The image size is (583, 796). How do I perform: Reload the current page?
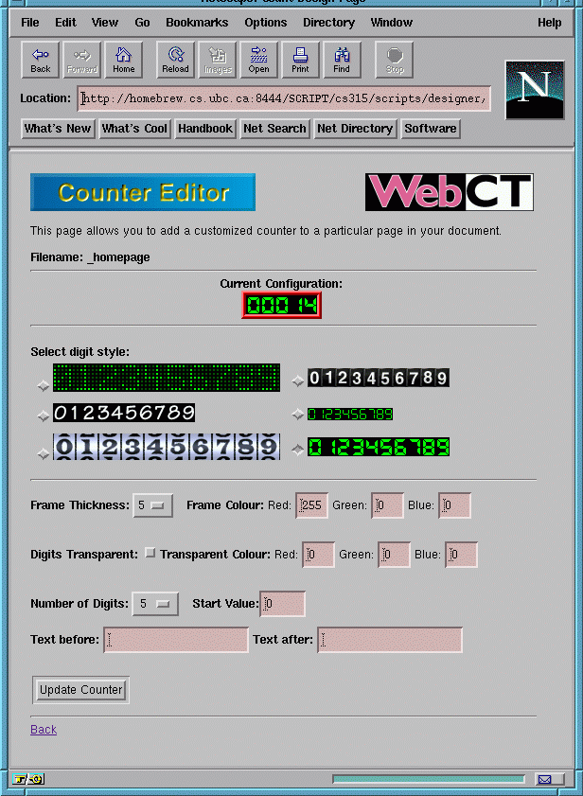175,61
